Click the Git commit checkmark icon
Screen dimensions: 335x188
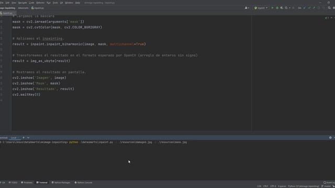click(x=309, y=8)
